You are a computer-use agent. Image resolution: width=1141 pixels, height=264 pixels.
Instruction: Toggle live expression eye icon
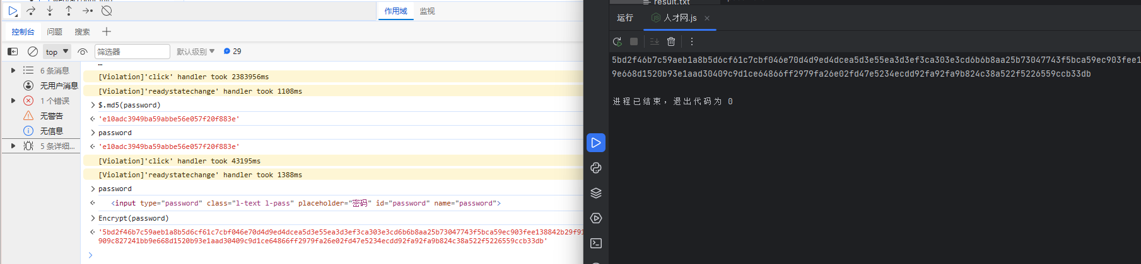[83, 52]
